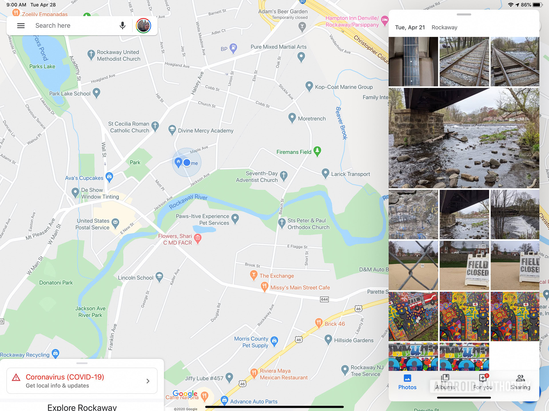Screen dimensions: 549x411
Task: Pull up the Explore Rockaway sheet handle
Action: pyautogui.click(x=82, y=363)
